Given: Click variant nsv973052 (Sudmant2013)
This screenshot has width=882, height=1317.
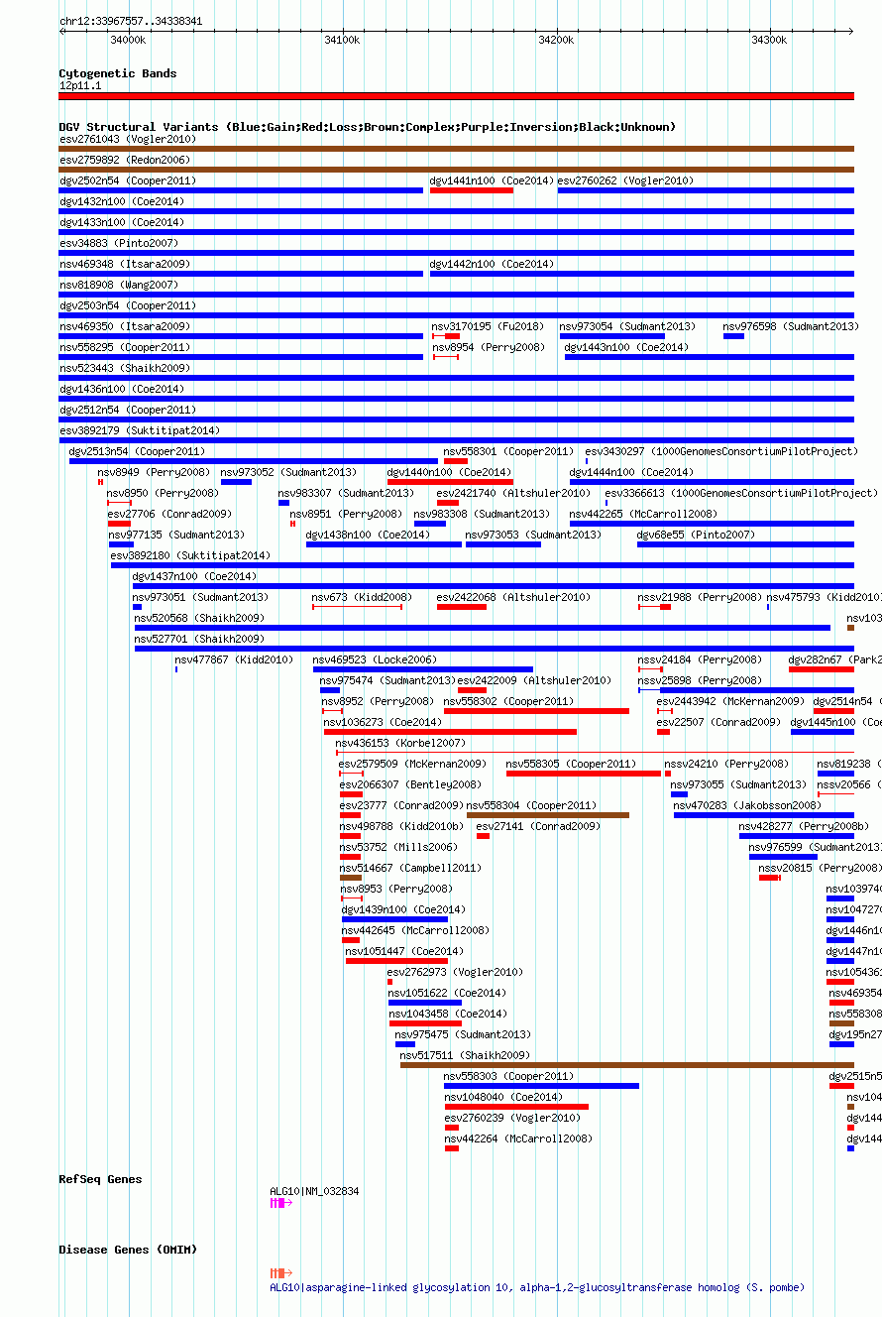Looking at the screenshot, I should click(288, 472).
